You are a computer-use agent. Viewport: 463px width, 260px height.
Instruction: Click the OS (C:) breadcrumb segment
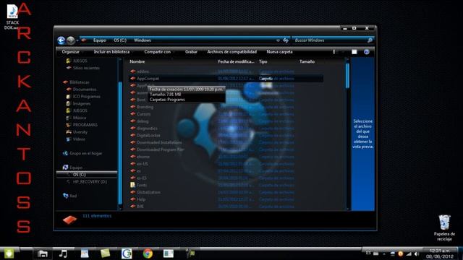[120, 40]
